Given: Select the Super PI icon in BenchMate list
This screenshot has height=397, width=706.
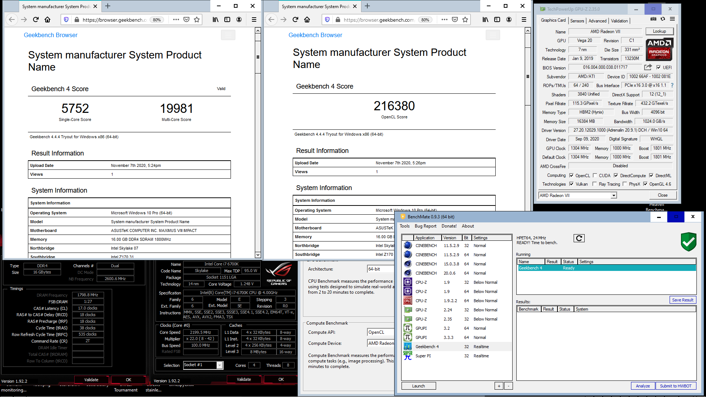Looking at the screenshot, I should [407, 355].
